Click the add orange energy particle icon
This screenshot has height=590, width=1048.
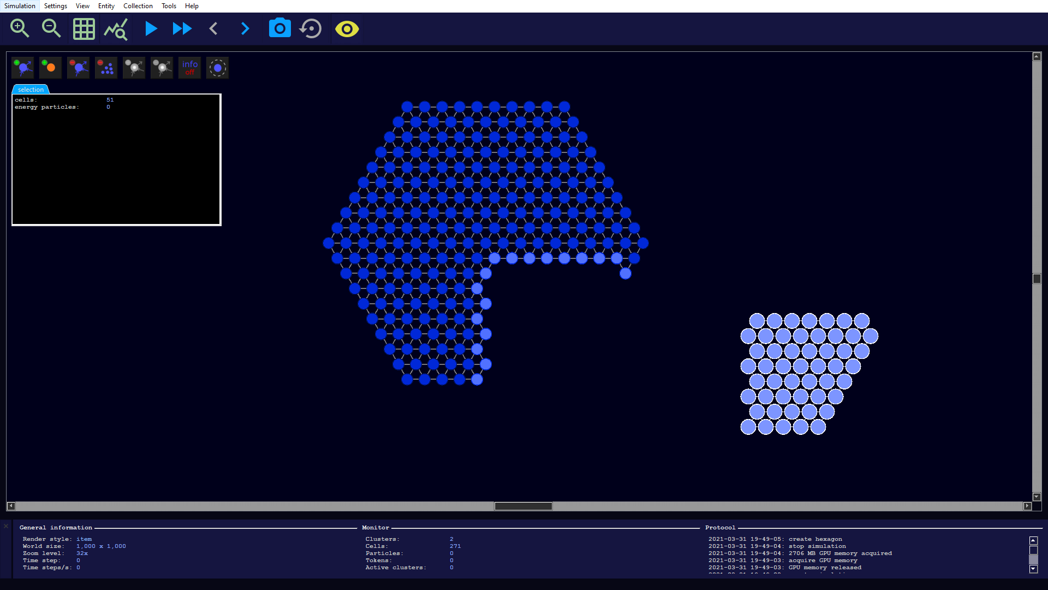pyautogui.click(x=50, y=68)
